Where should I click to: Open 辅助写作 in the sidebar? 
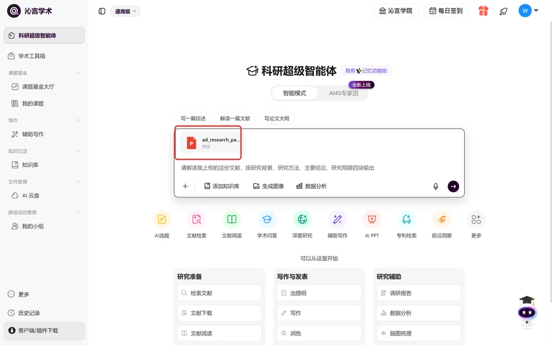tap(45, 134)
